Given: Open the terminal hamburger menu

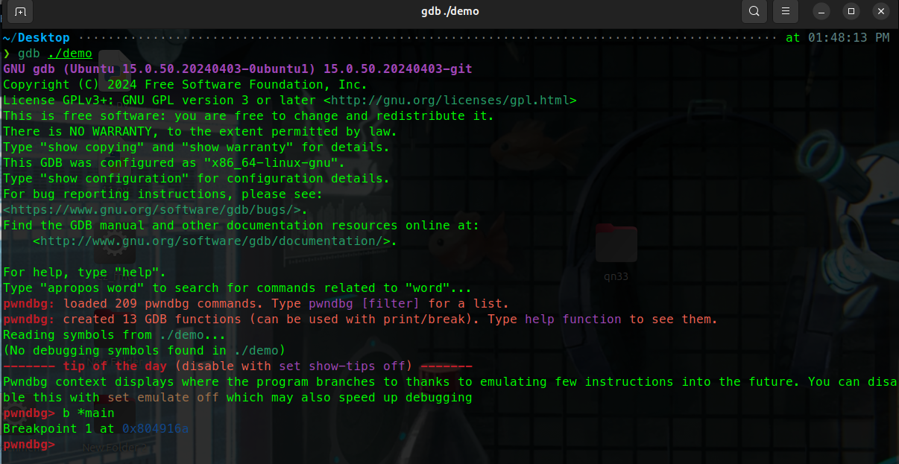Looking at the screenshot, I should pyautogui.click(x=784, y=11).
